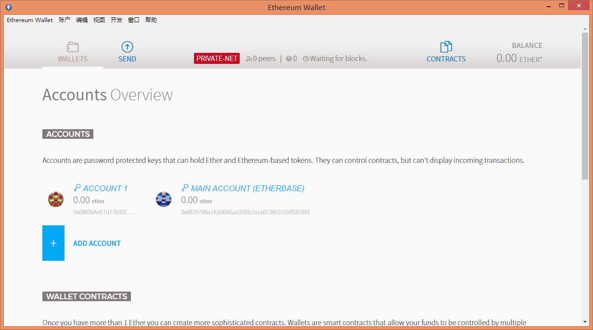Click the ACCOUNTS section header
Screen dimensions: 593x330
pyautogui.click(x=68, y=134)
